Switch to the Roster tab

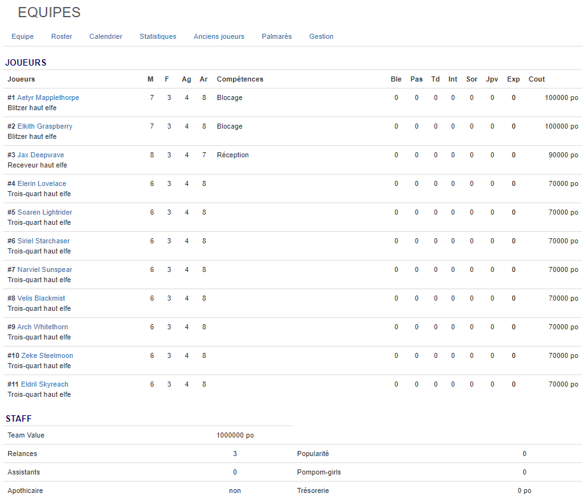point(62,37)
